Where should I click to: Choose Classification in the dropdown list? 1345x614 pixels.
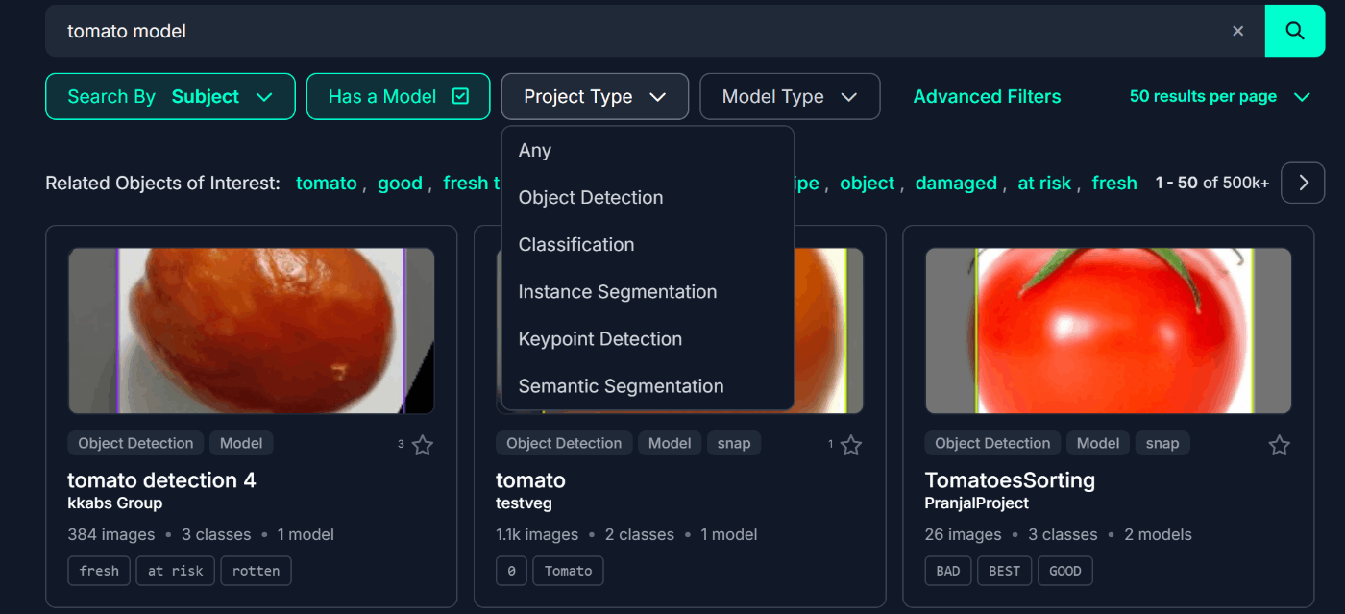[x=576, y=244]
